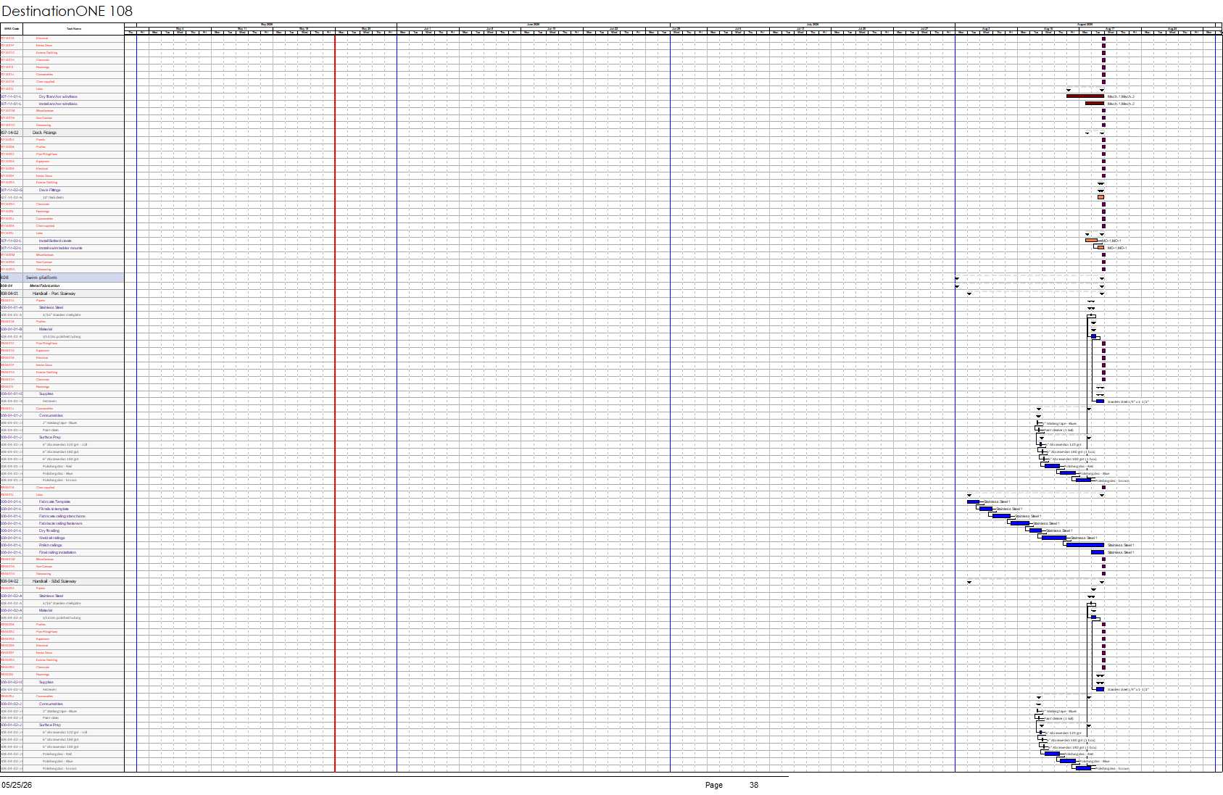1223x795 pixels.
Task: Select the Metal Fabrication row
Action: 62,286
